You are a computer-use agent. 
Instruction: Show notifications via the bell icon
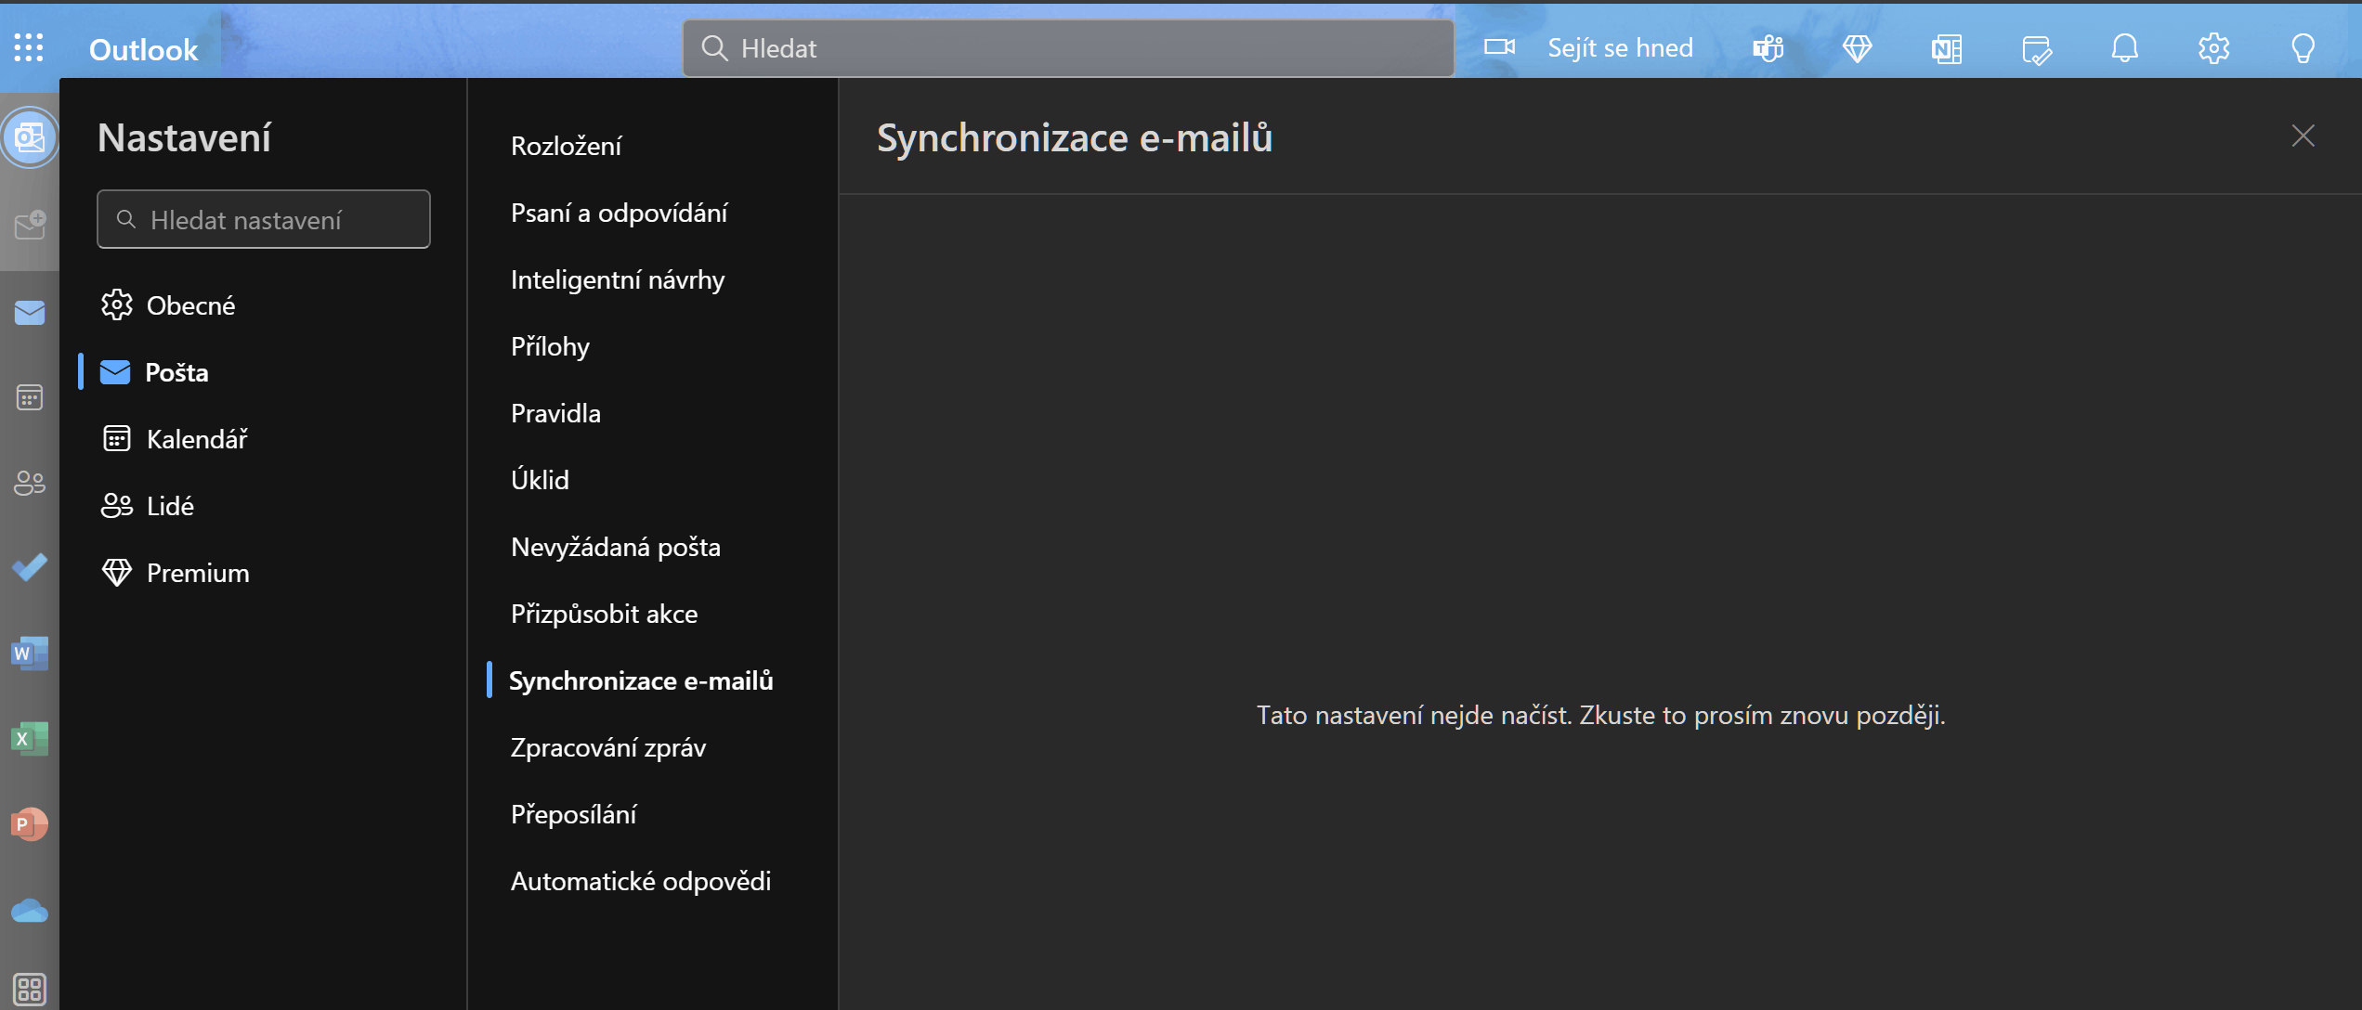point(2124,48)
